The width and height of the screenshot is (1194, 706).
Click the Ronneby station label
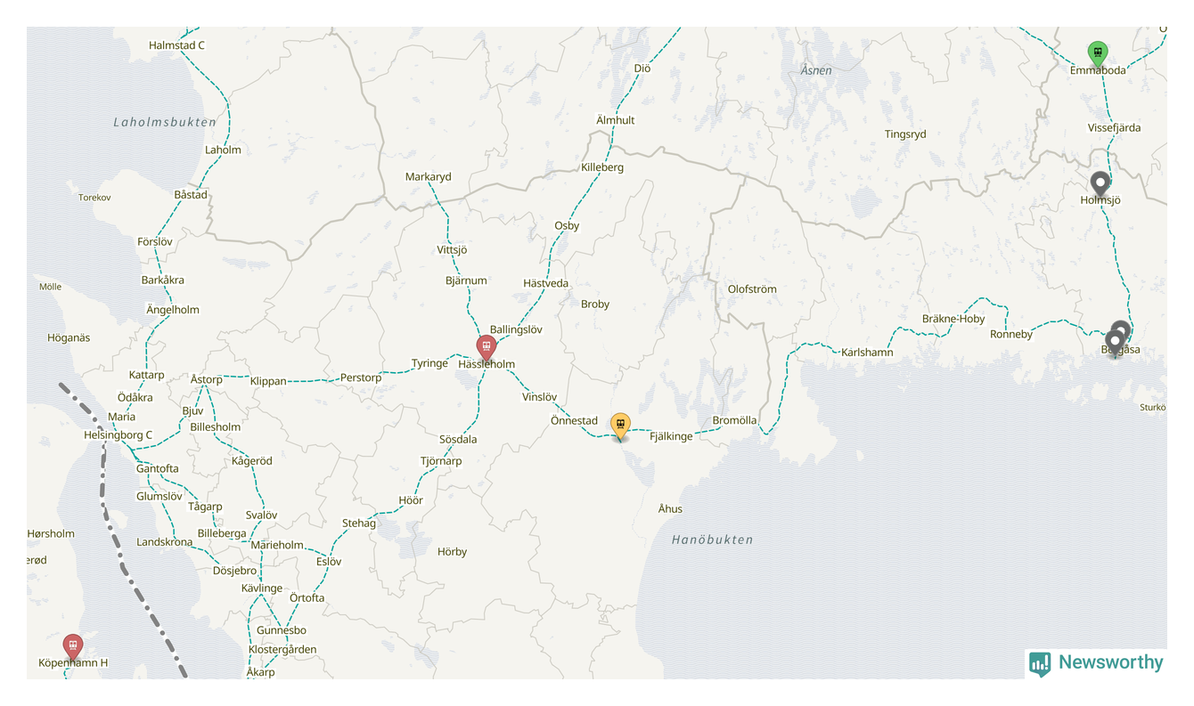click(1011, 335)
